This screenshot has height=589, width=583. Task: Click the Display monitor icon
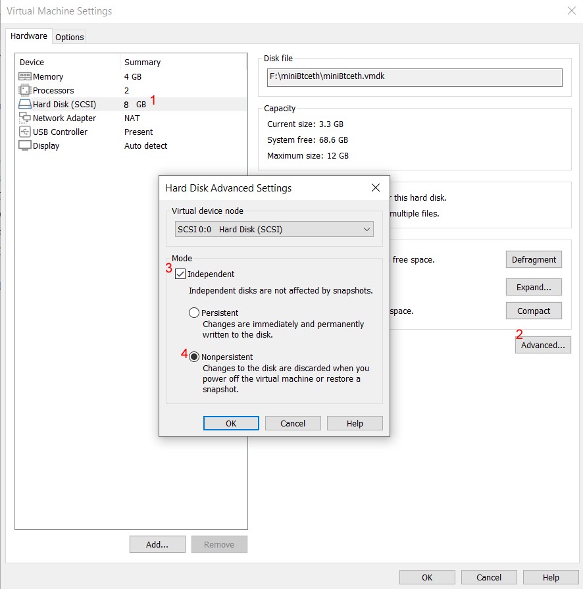[x=25, y=146]
